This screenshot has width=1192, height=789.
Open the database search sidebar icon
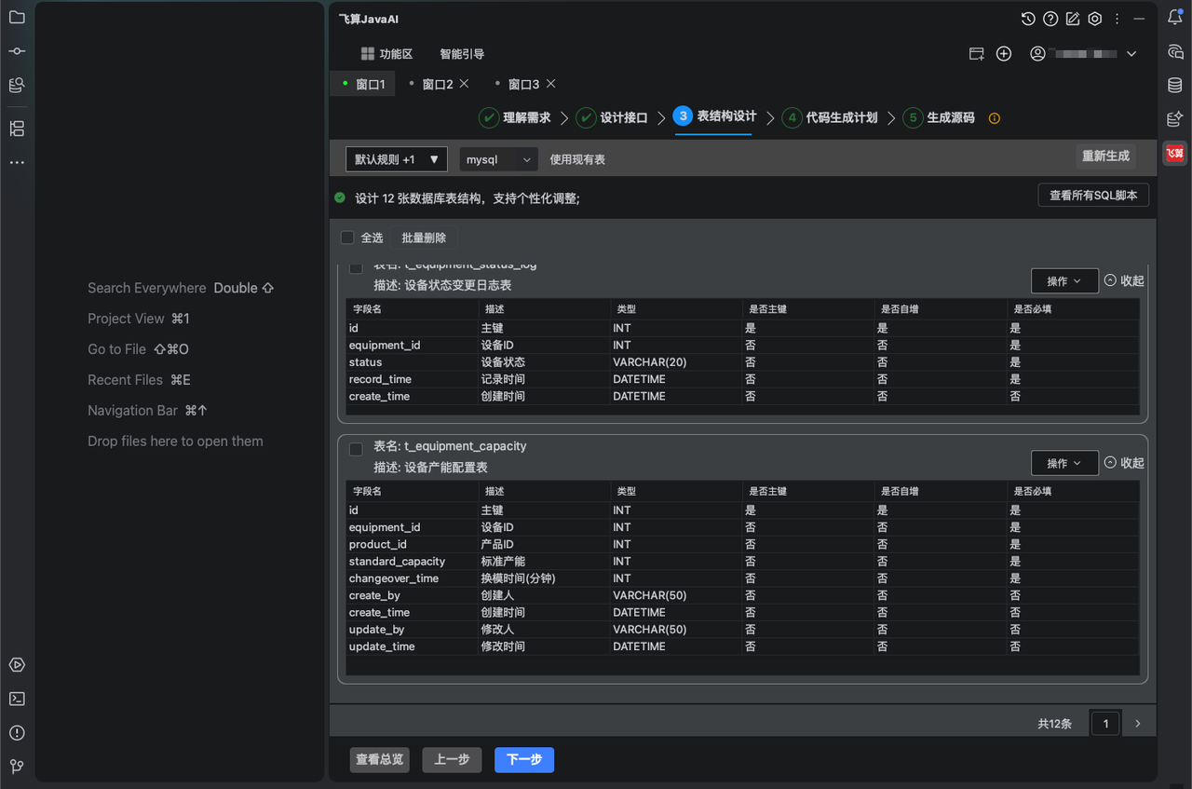(17, 85)
